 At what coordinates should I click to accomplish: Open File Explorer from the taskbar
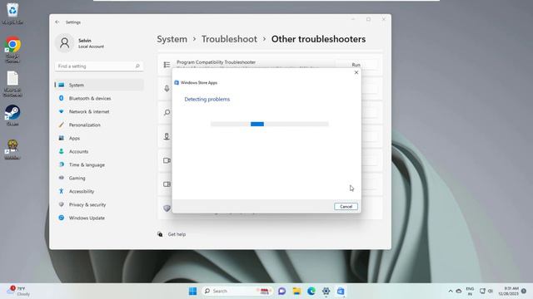[296, 292]
